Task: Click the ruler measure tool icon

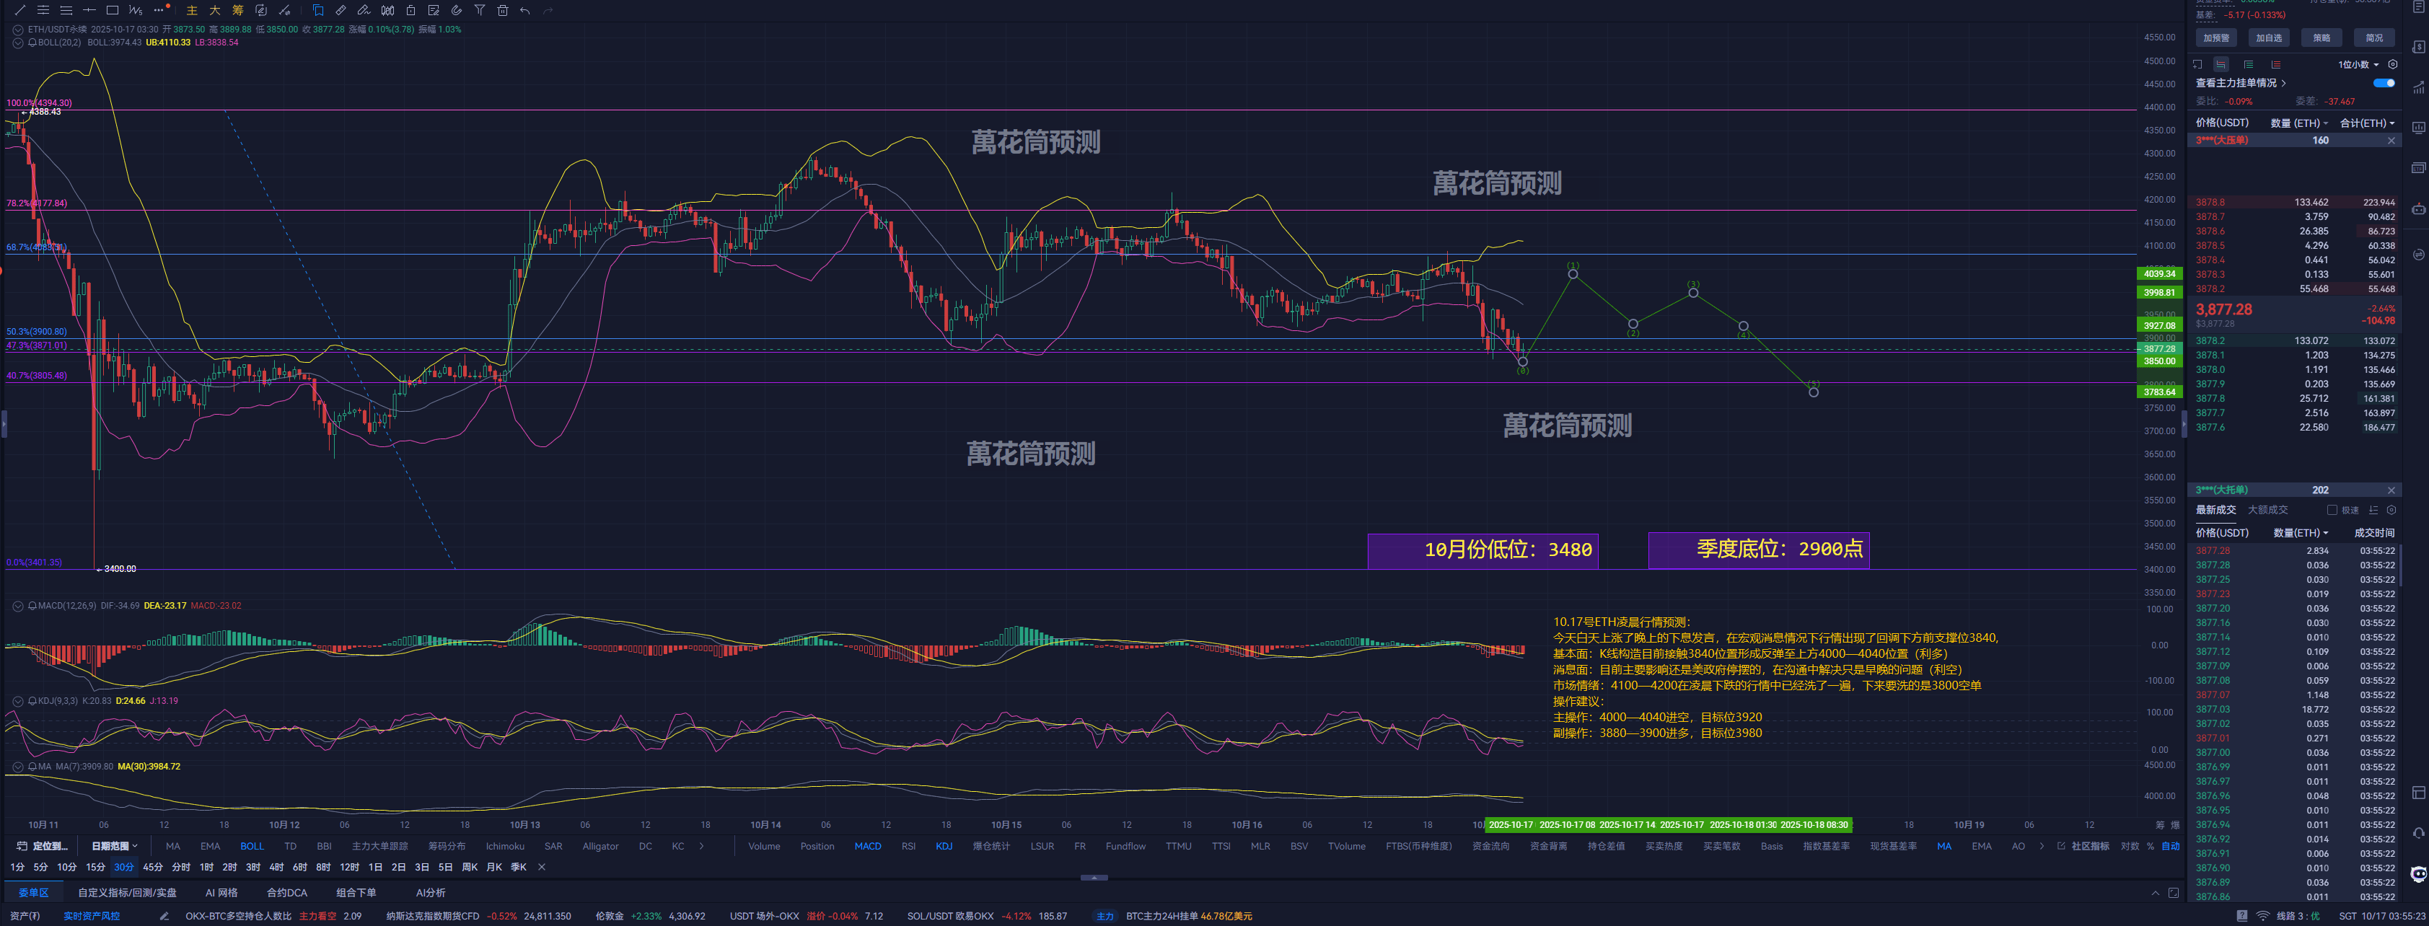Action: click(x=341, y=10)
